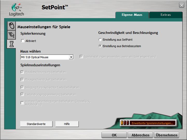Click Abbrechen to cancel

(140, 135)
